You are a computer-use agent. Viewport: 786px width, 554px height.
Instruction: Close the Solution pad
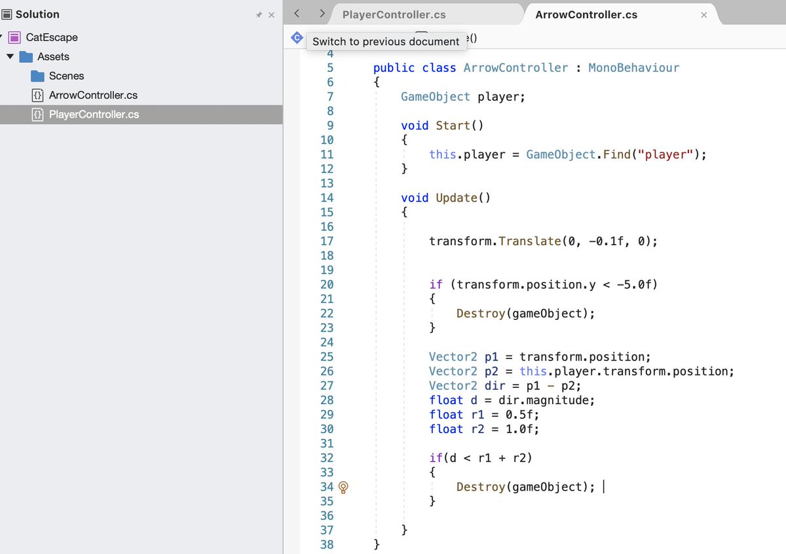pos(272,15)
